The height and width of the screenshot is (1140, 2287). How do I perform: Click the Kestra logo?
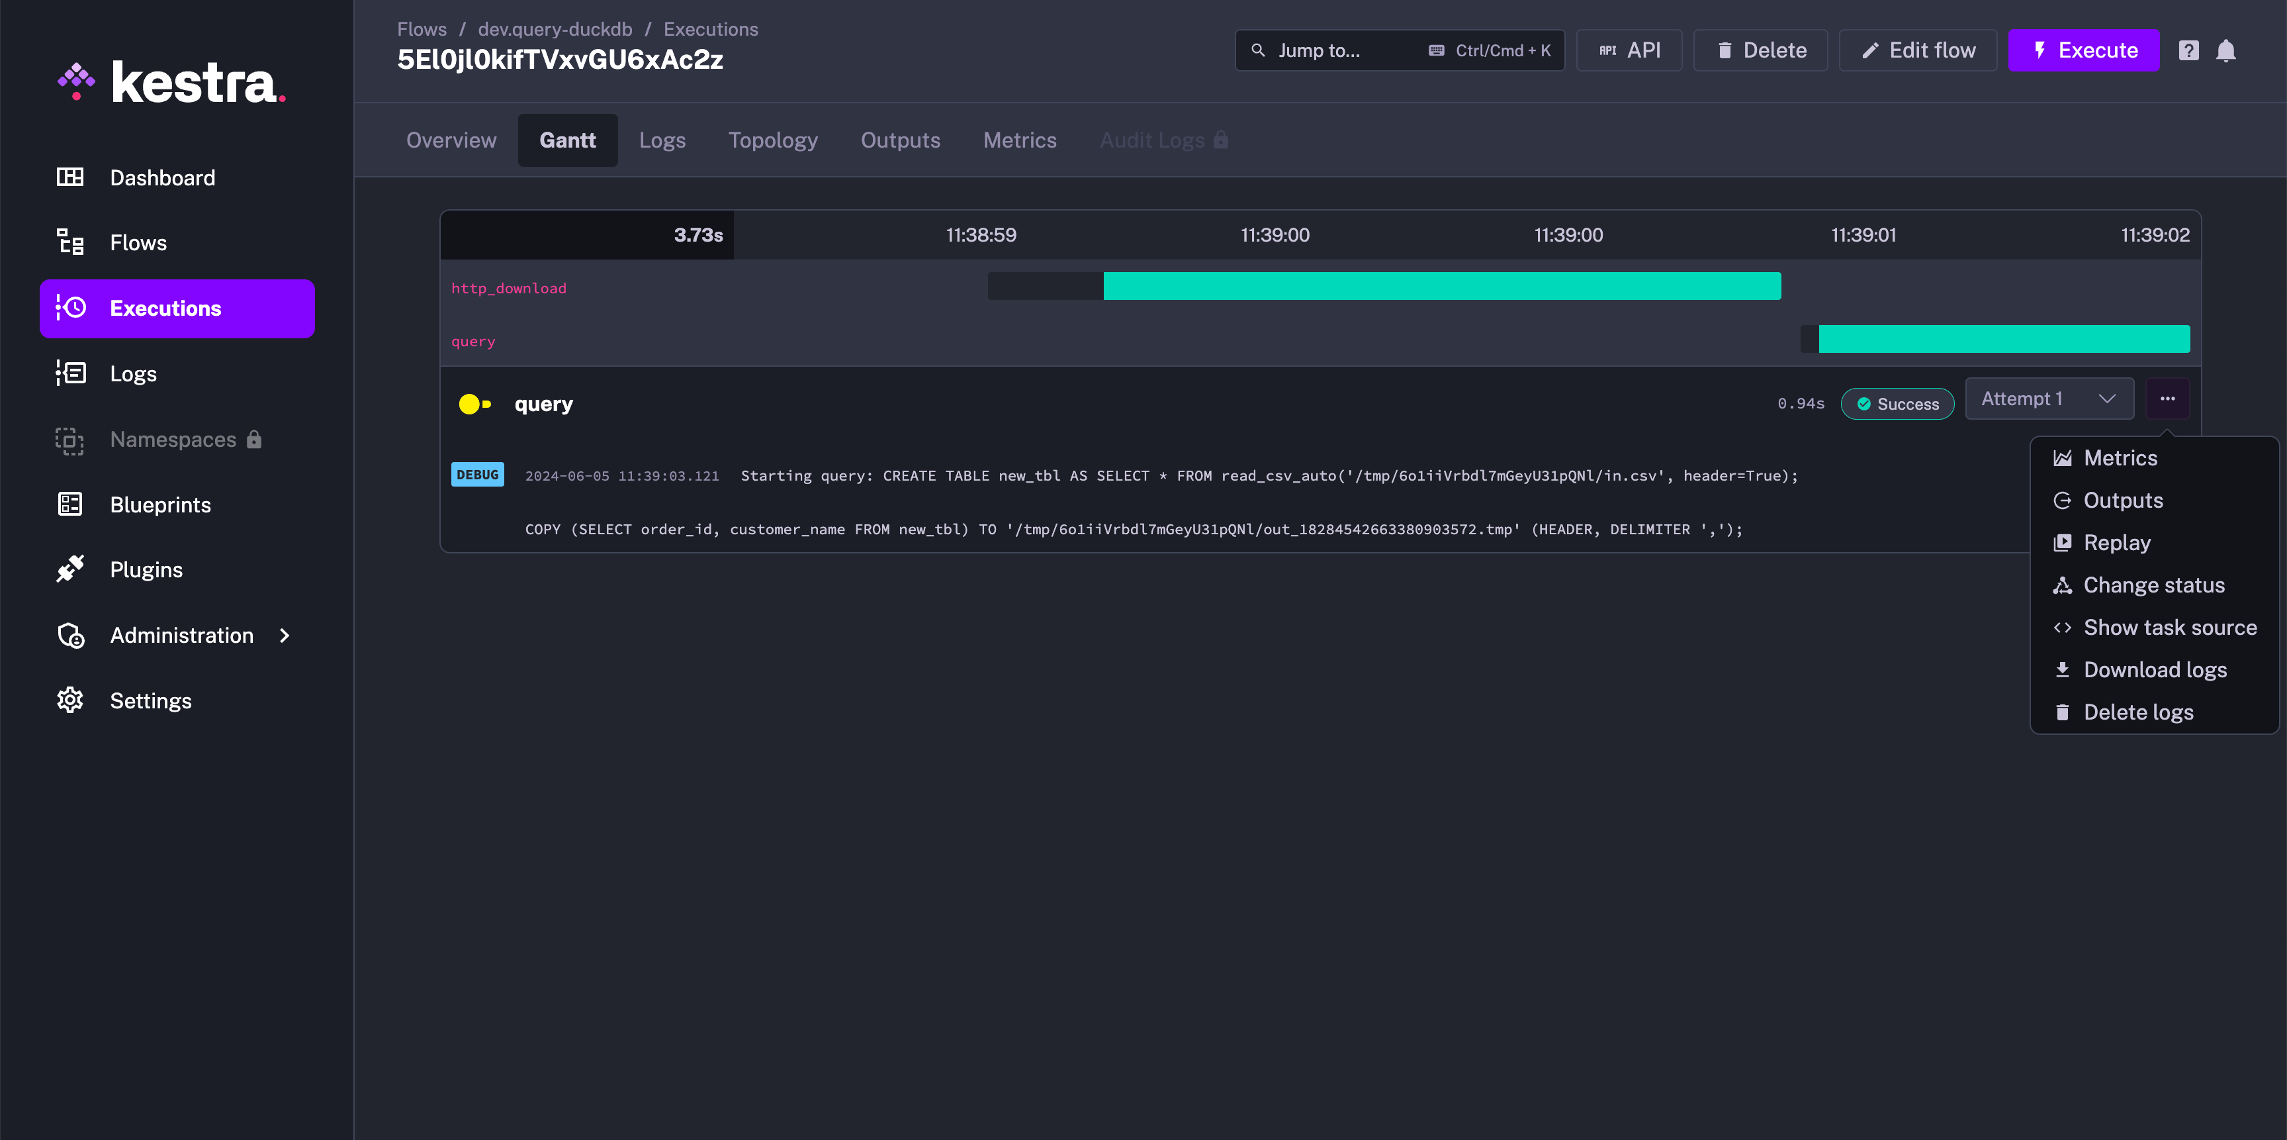tap(171, 83)
